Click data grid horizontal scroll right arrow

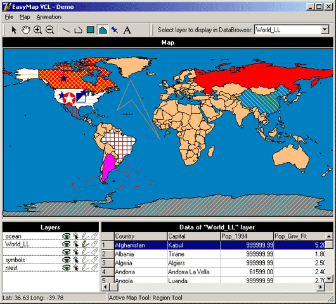tap(321, 287)
